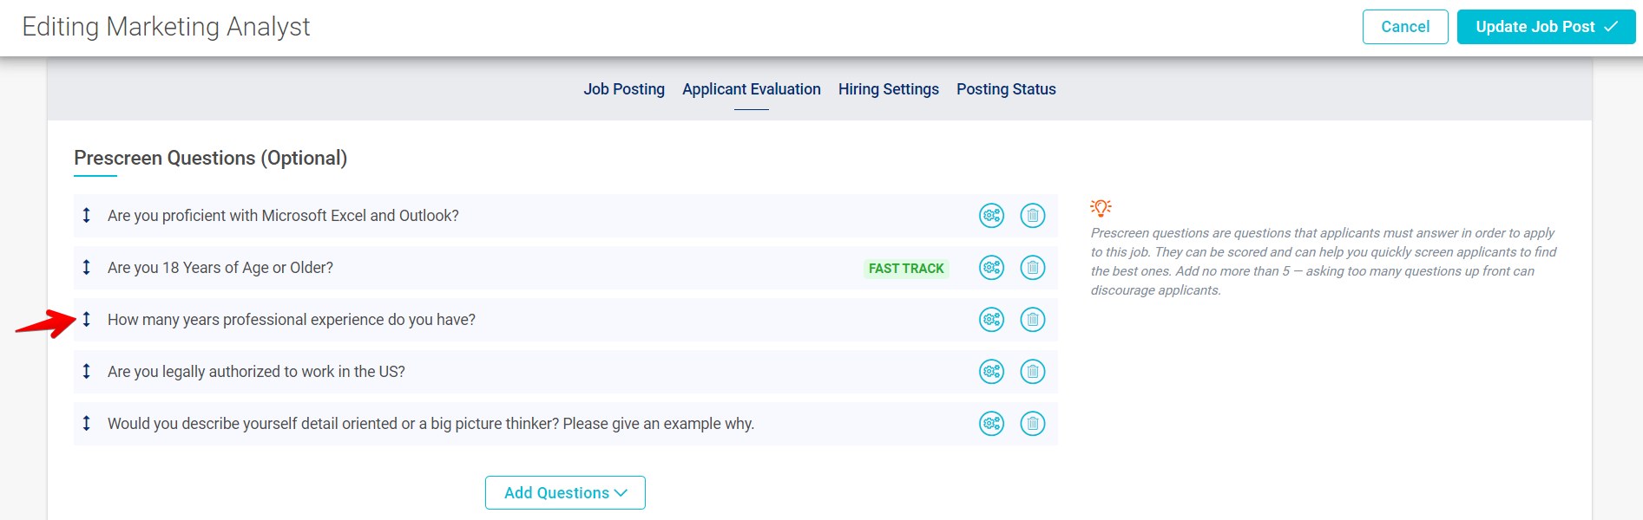Click the Update Job Post button
This screenshot has width=1643, height=520.
[1545, 27]
